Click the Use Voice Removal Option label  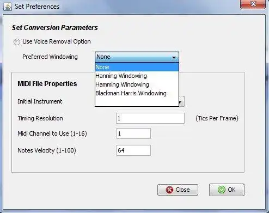(57, 41)
